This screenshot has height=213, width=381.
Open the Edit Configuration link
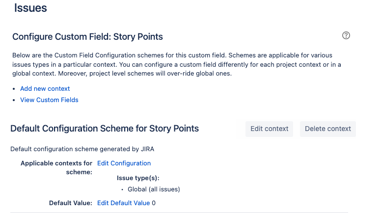tap(124, 163)
